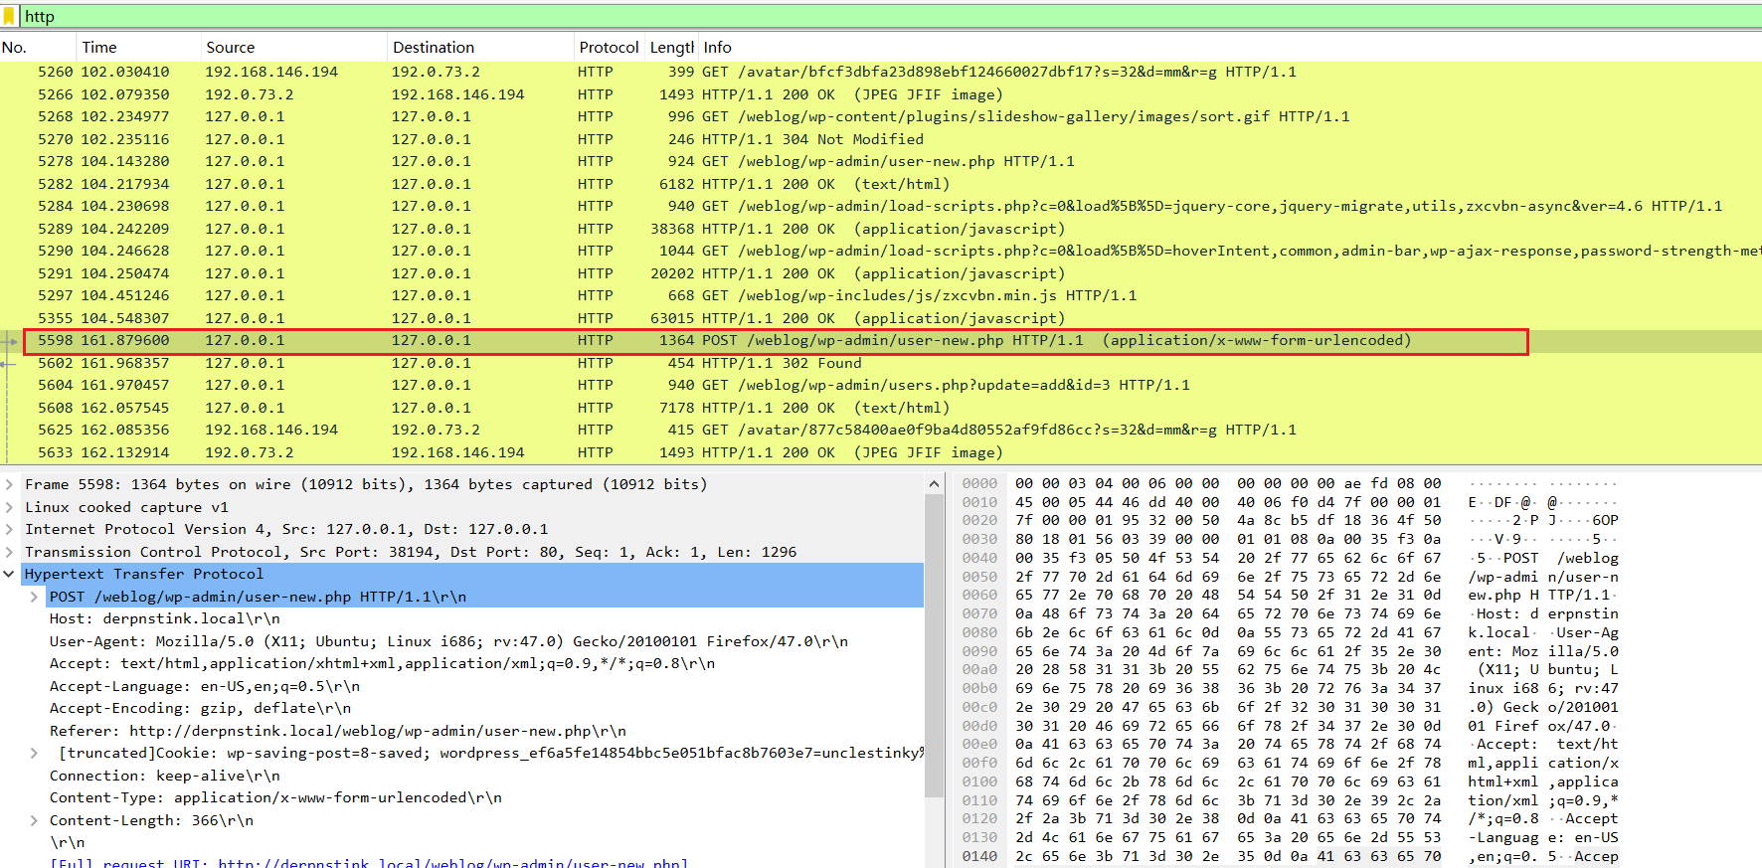Click the details pane scroll-up arrow
This screenshot has width=1762, height=868.
934,484
